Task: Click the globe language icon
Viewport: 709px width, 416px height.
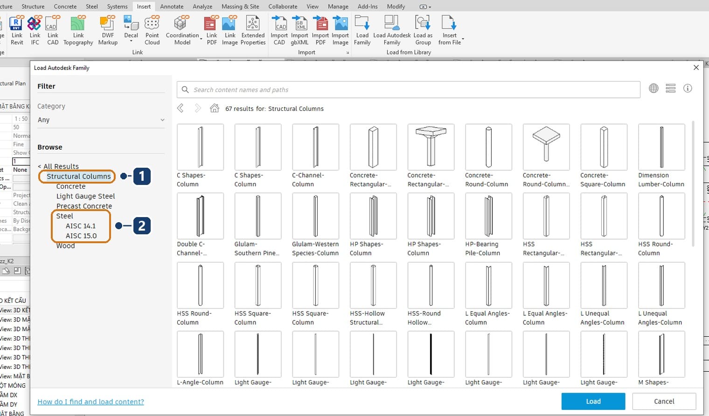Action: click(653, 89)
